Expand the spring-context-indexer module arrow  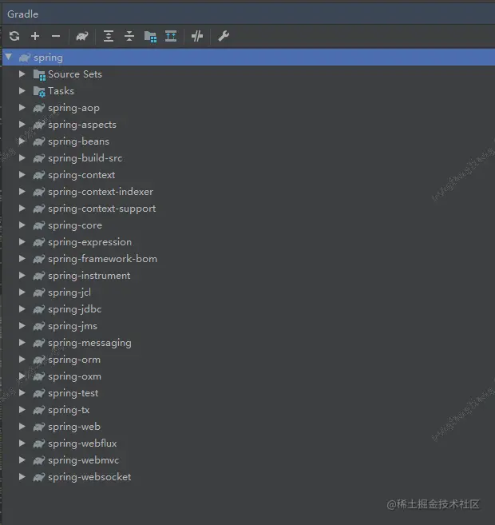[22, 191]
